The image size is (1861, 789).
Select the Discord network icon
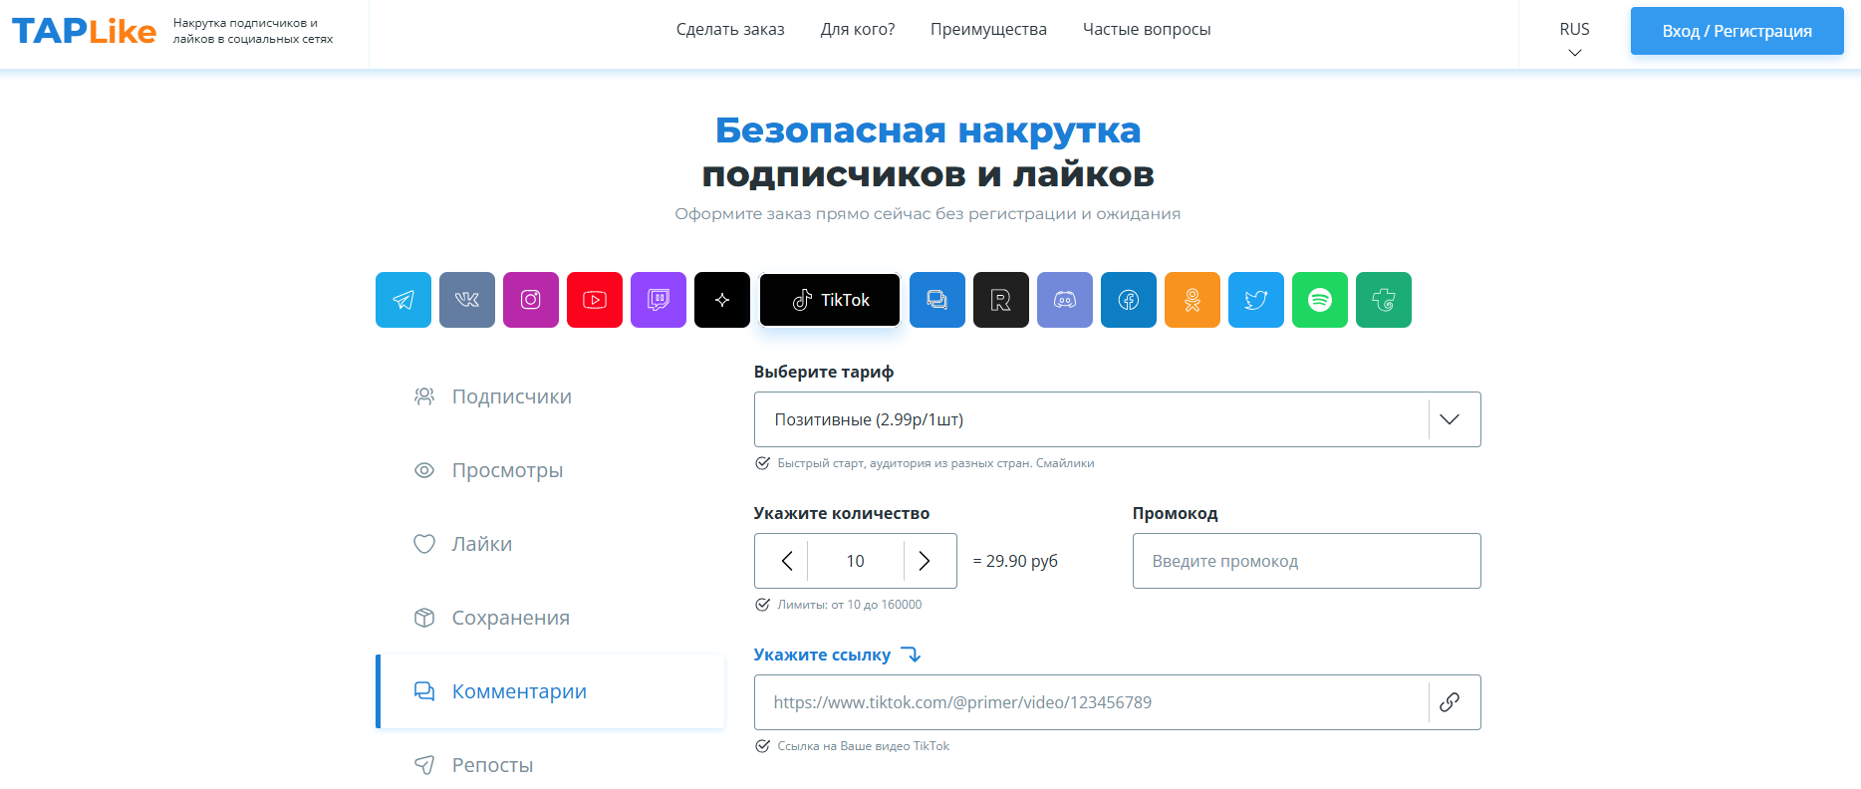coord(1065,300)
